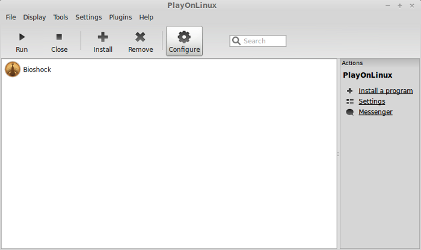The height and width of the screenshot is (250, 421).
Task: Close the PlayOnLinux window
Action: pyautogui.click(x=412, y=5)
